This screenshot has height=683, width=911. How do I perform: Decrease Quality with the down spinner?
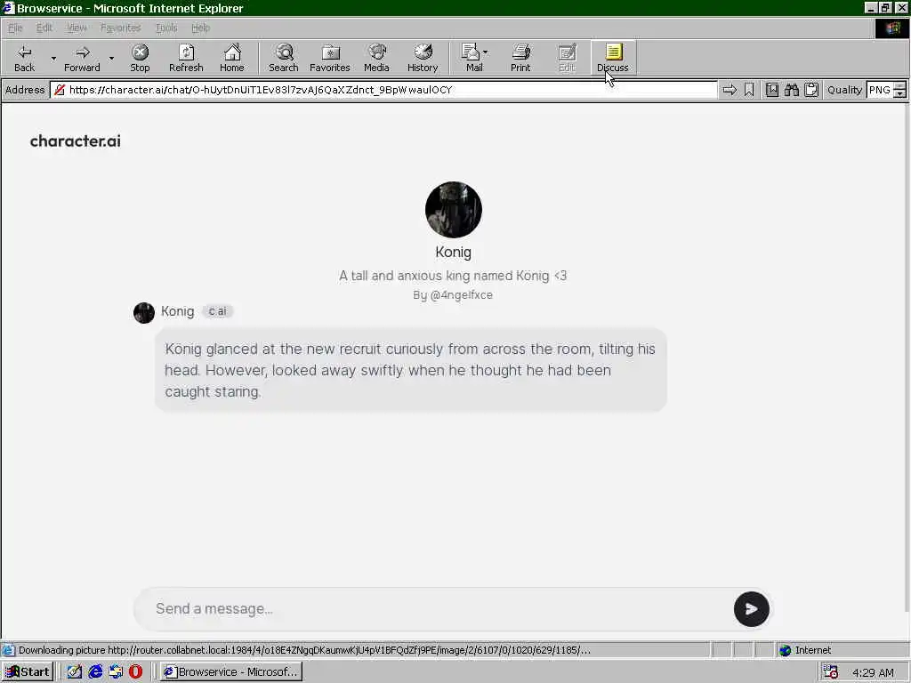(900, 93)
